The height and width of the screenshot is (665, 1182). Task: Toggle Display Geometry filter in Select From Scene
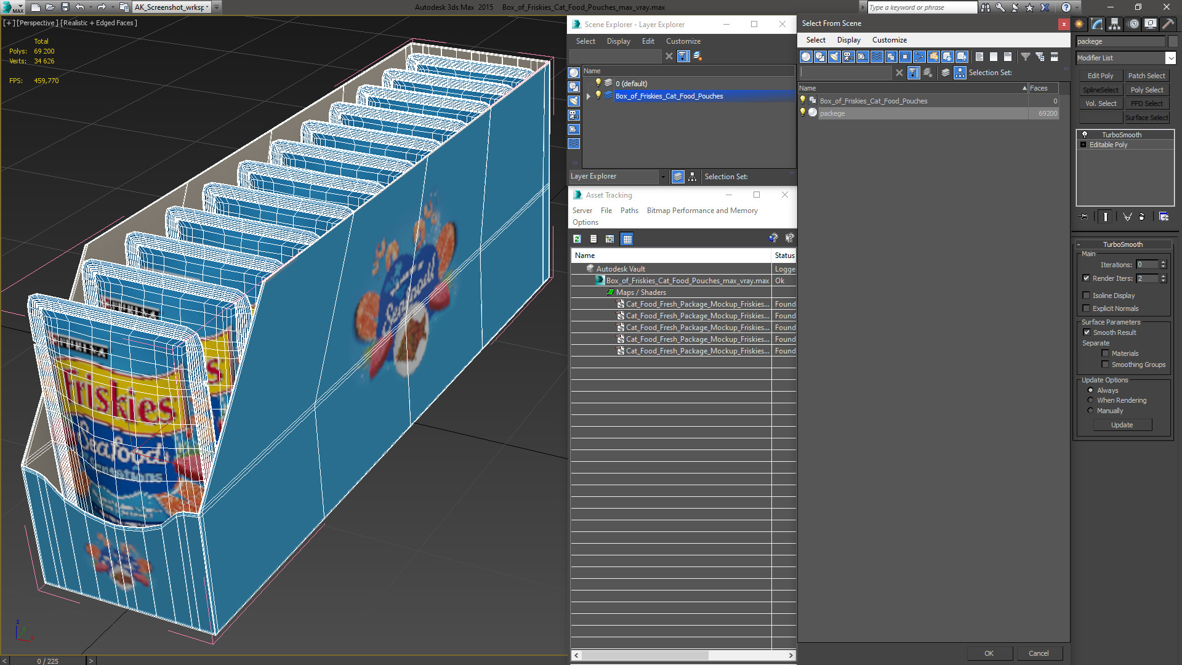[x=806, y=57]
